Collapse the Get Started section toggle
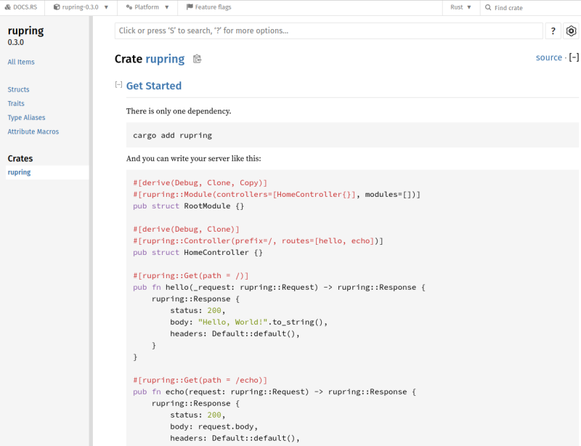The image size is (581, 446). click(x=118, y=85)
